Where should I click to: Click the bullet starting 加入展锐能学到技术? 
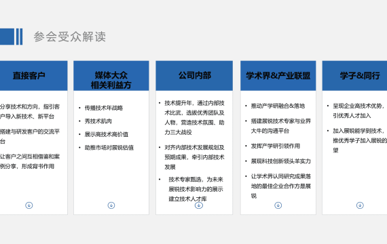point(360,140)
